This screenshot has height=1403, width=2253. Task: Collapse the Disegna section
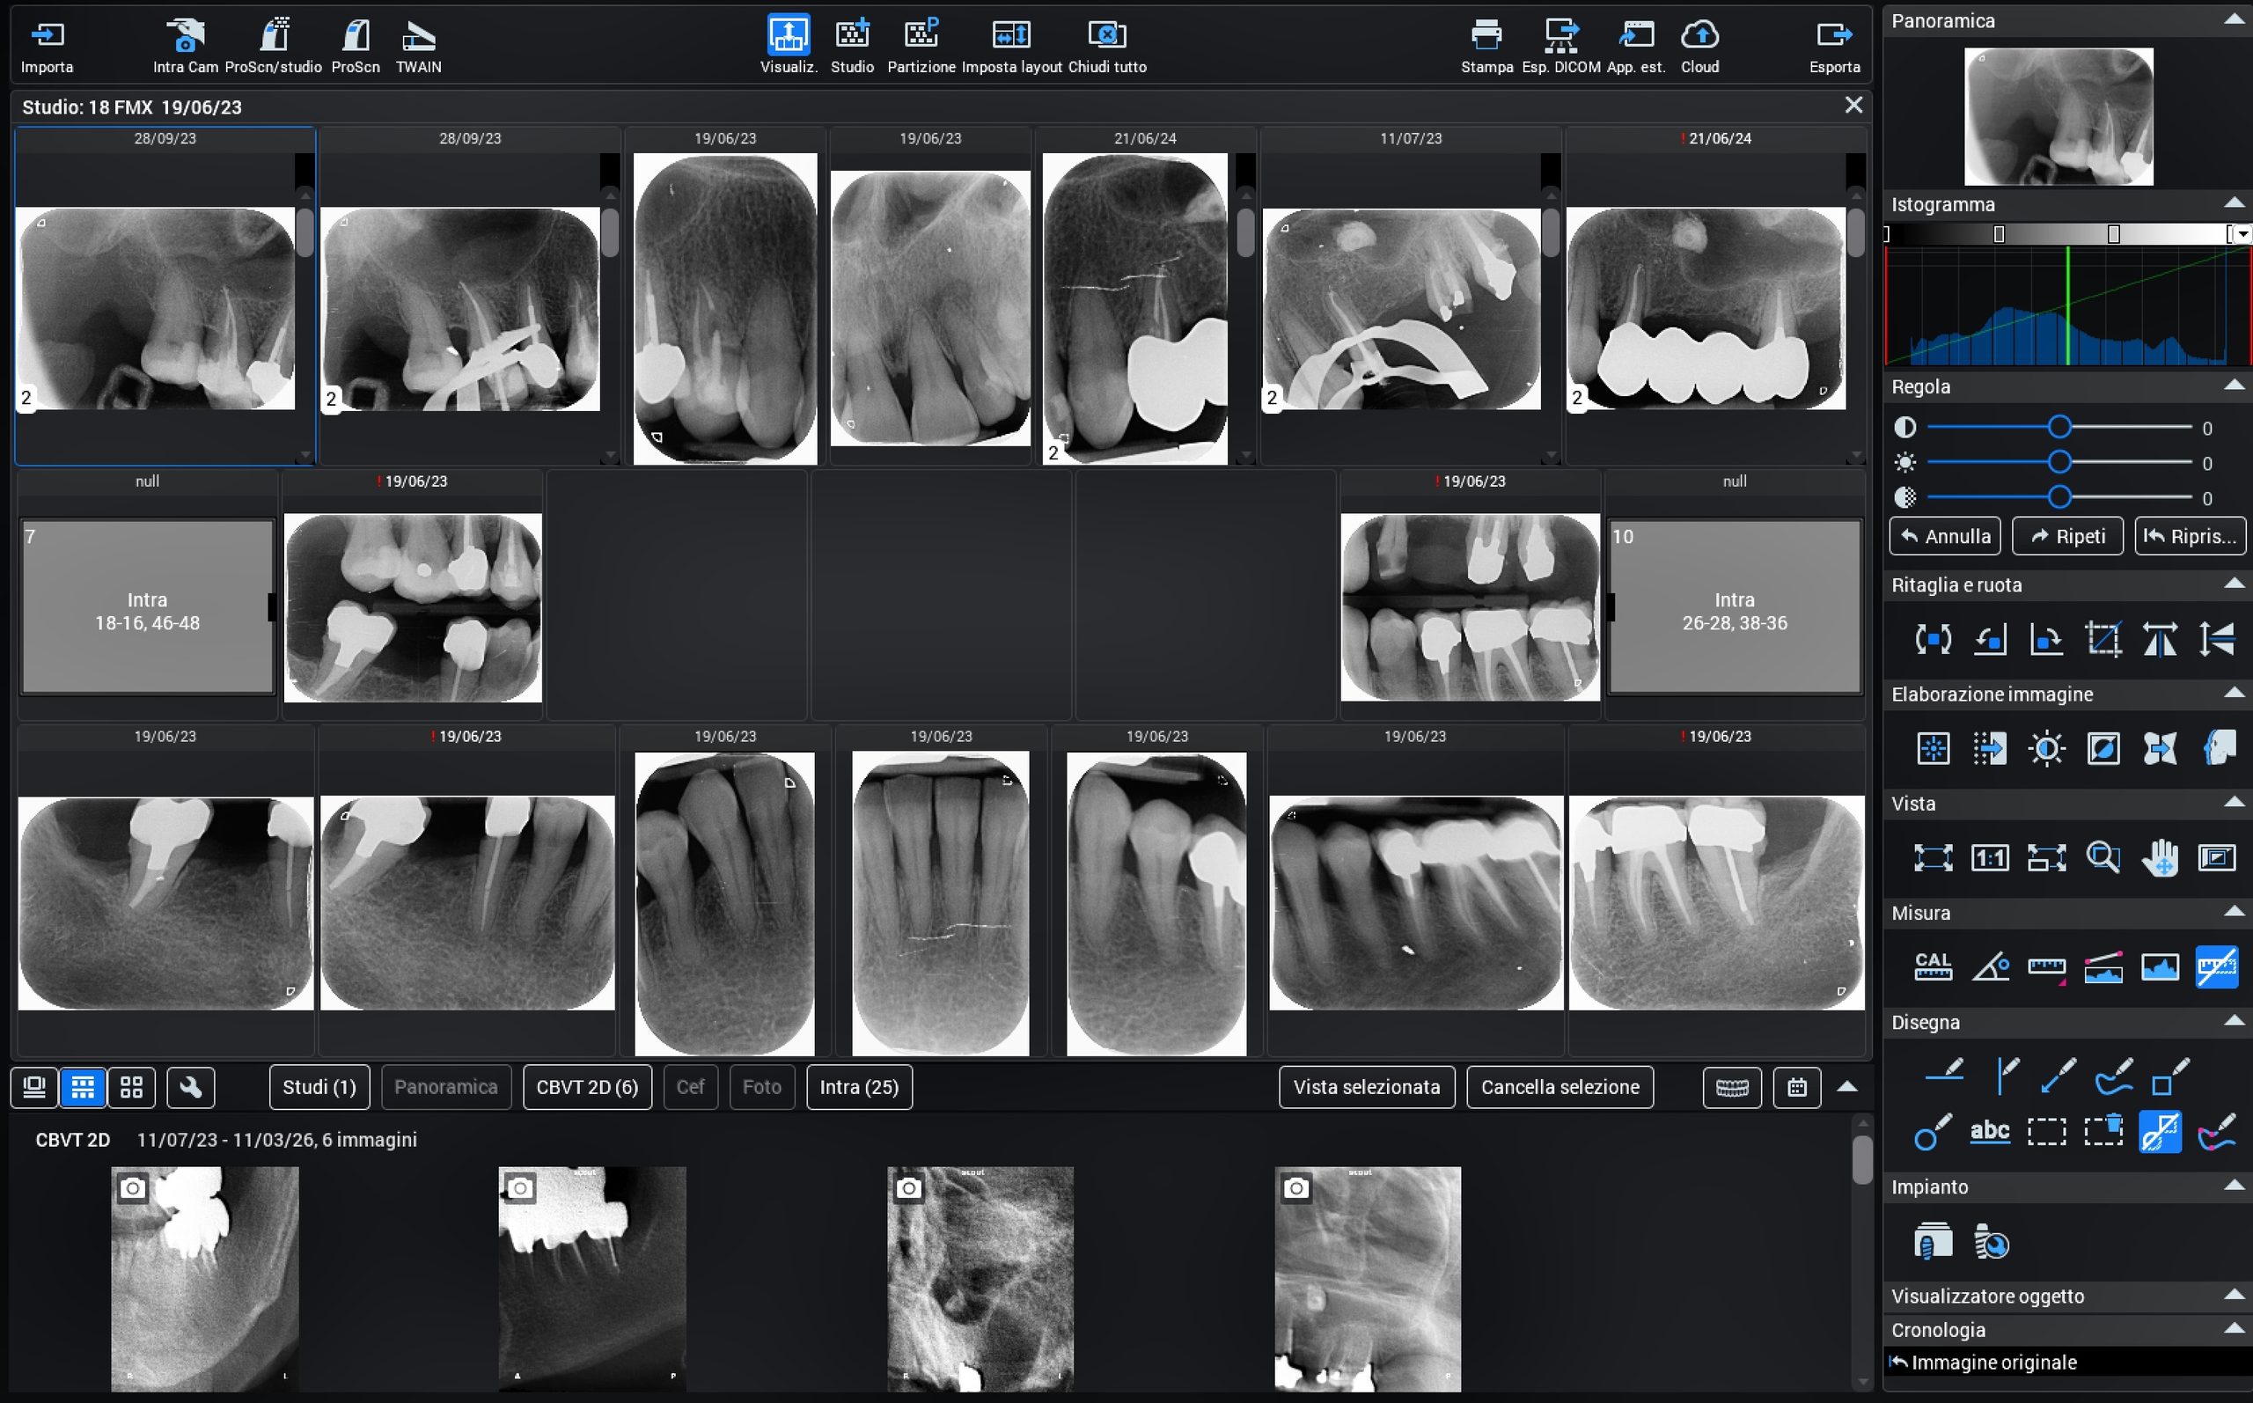pos(2234,1022)
